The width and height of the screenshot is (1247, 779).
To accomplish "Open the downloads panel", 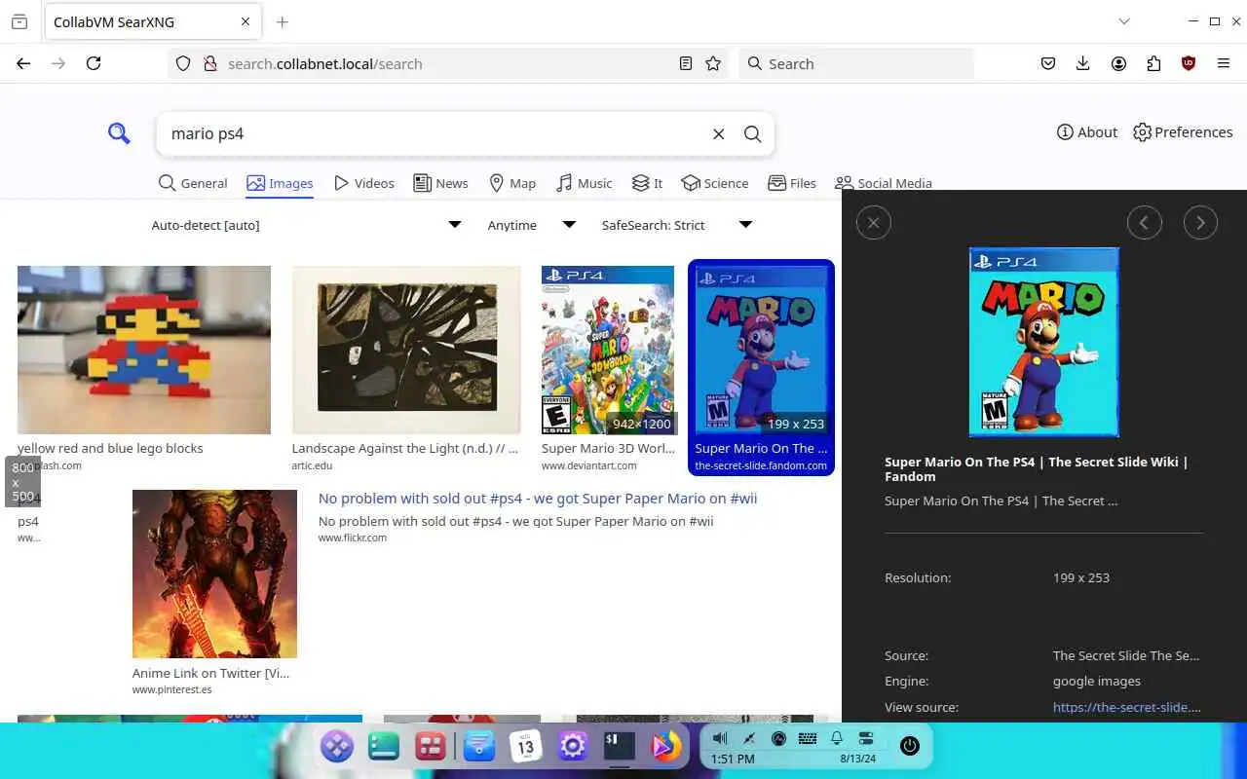I will click(1082, 63).
